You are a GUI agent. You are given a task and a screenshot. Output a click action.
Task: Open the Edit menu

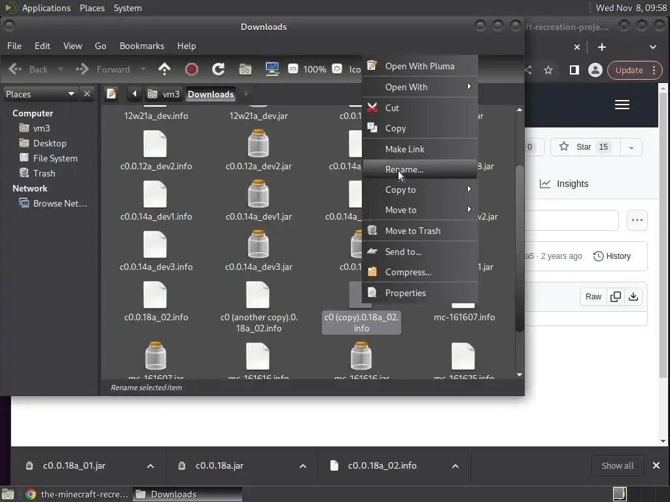[x=43, y=46]
